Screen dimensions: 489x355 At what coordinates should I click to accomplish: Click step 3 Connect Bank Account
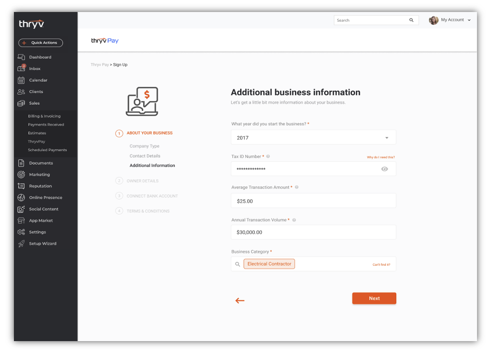(x=147, y=196)
